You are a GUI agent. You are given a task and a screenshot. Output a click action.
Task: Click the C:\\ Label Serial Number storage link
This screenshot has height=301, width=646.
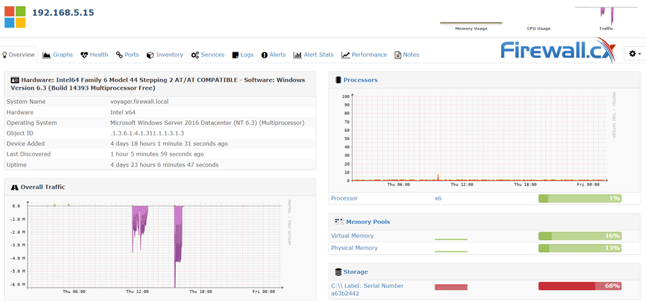click(x=367, y=289)
